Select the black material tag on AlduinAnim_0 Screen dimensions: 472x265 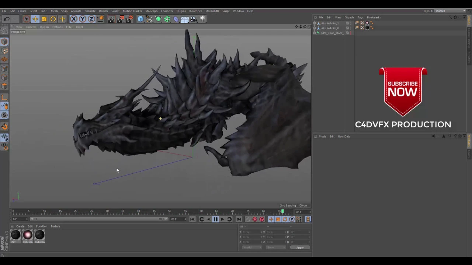[367, 28]
